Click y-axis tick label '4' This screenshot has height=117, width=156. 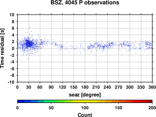coord(13,35)
